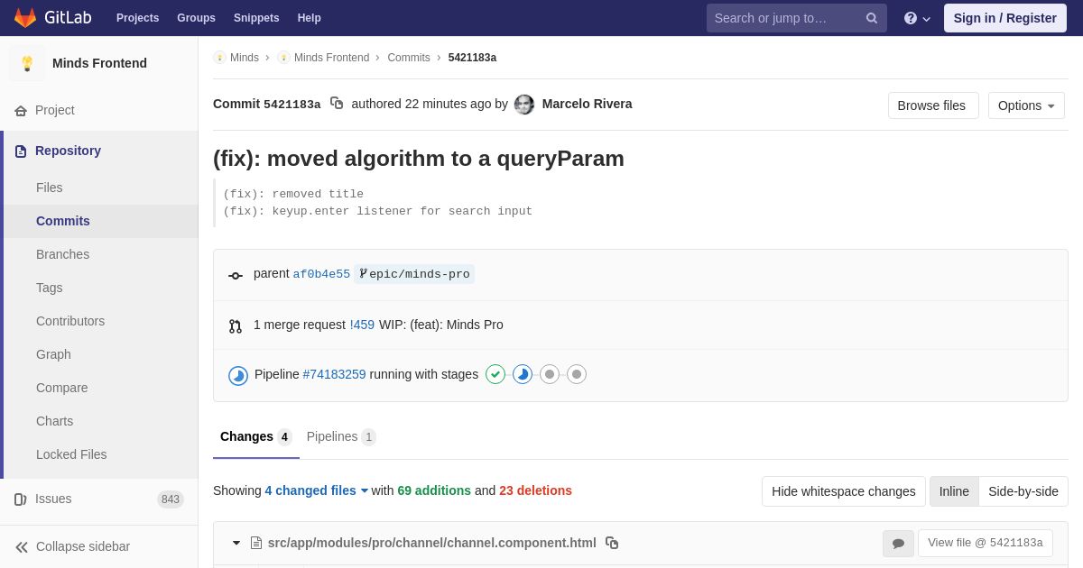Switch to Inline diff view
1083x568 pixels.
tap(954, 491)
